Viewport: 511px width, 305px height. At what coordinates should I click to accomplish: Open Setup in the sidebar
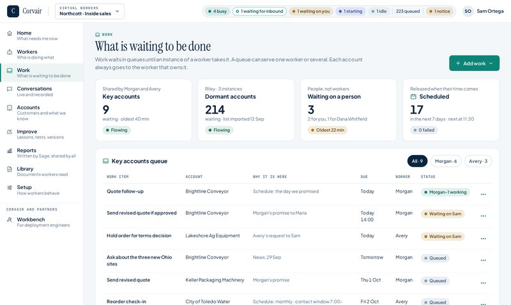(x=42, y=190)
